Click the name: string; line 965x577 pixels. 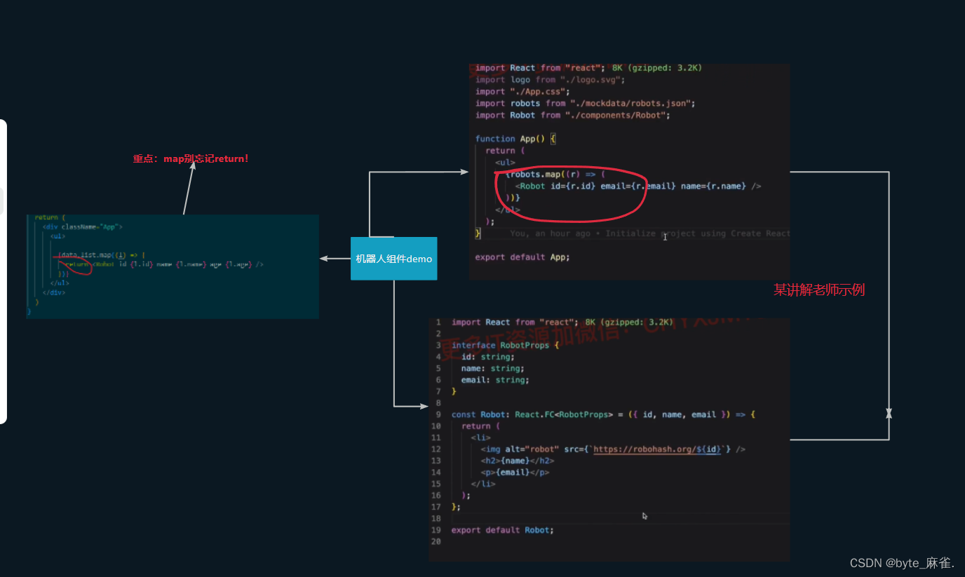click(492, 368)
